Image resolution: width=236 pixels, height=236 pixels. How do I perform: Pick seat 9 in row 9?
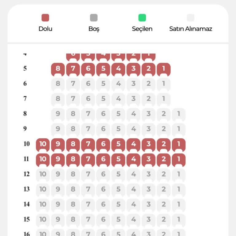(58, 129)
